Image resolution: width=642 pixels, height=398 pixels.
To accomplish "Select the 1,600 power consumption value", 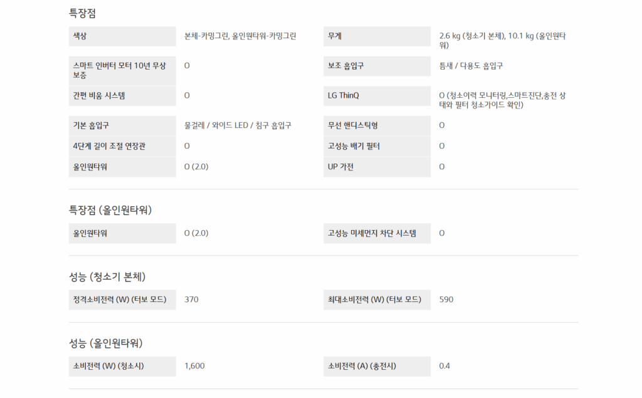I will pos(194,366).
